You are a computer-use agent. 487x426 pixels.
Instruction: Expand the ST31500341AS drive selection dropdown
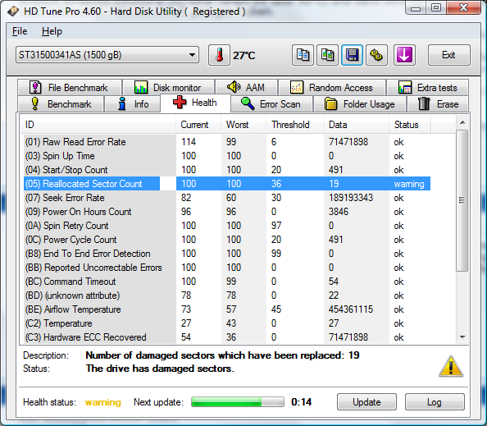[107, 55]
